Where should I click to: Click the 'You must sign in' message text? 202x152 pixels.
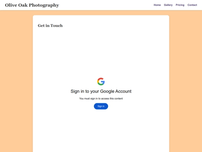tap(101, 98)
